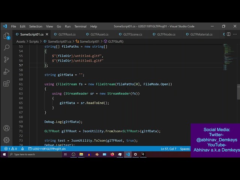240x180 pixels.
Task: Open the Source Control view
Action: click(x=7, y=60)
